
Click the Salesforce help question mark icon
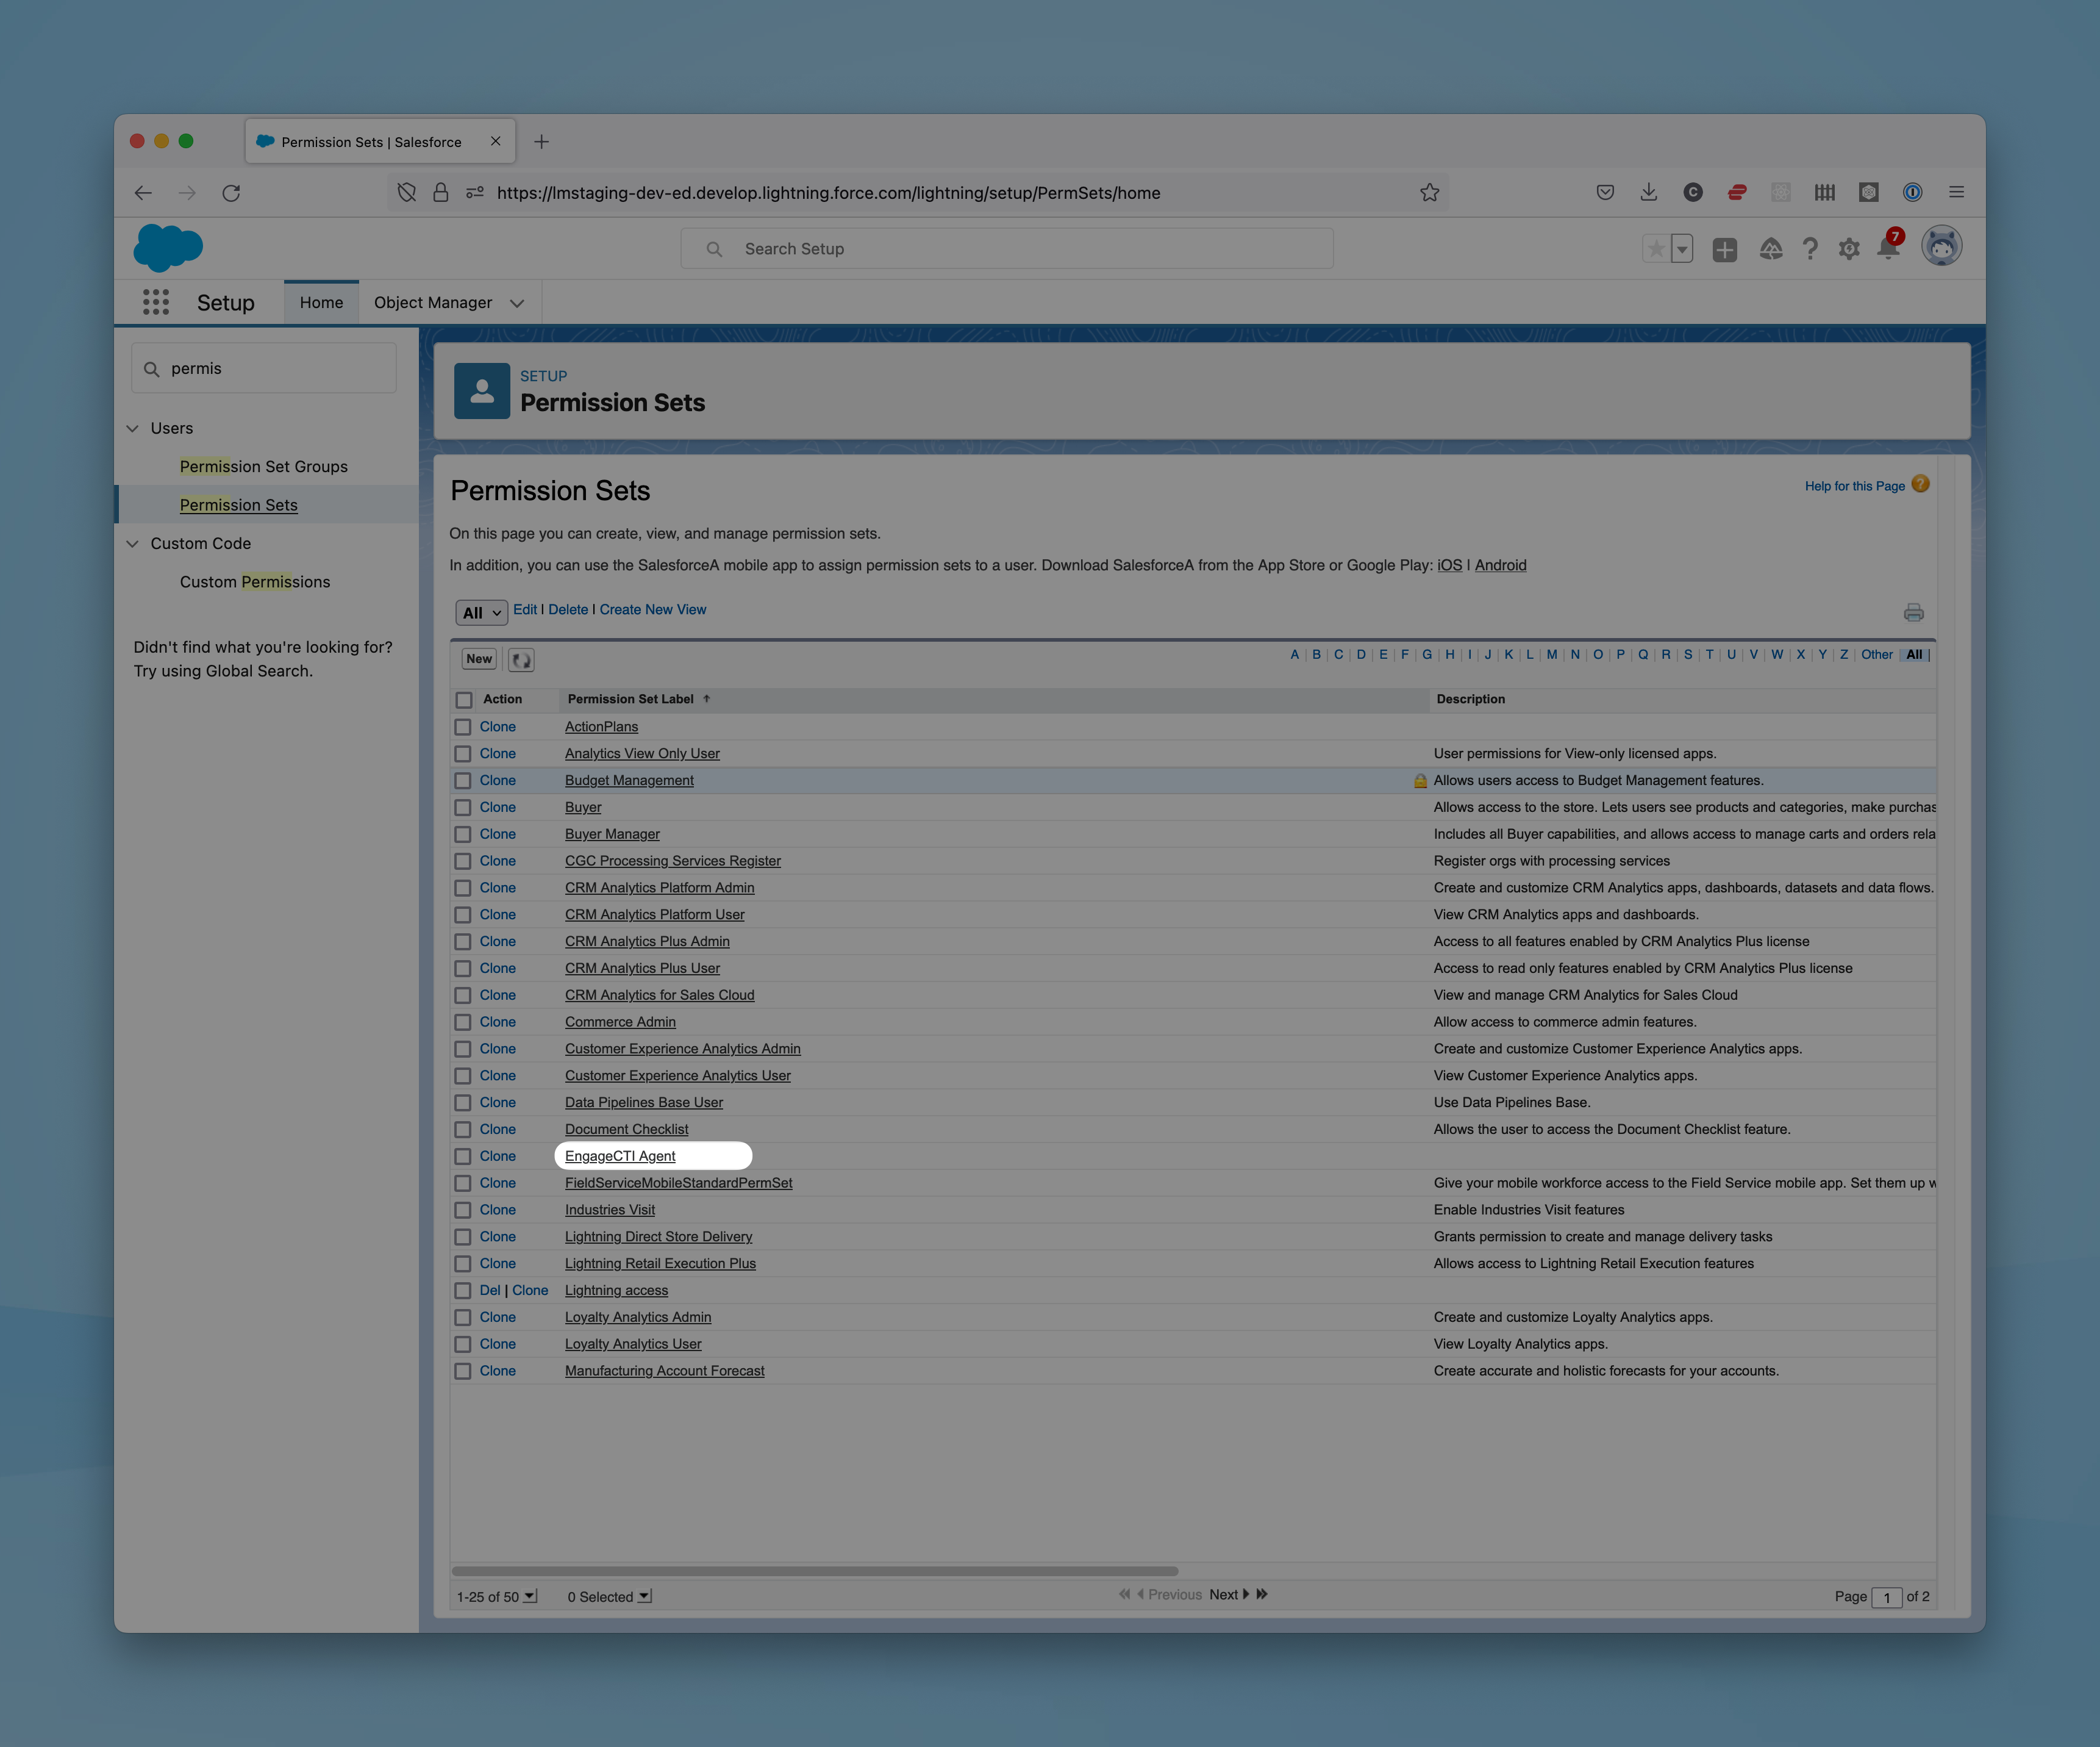pos(1809,249)
